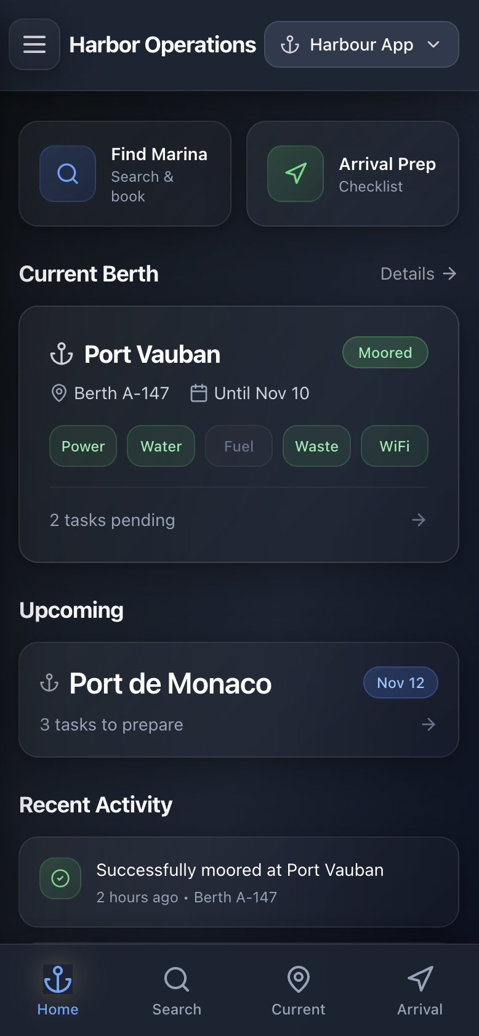Click the Find Marina search icon
Viewport: 479px width, 1036px height.
(x=68, y=174)
